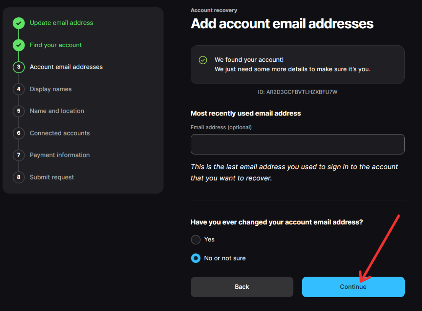Screen dimensions: 422x311
Task: Click the step 6 Connected accounts circle
Action: pos(18,133)
